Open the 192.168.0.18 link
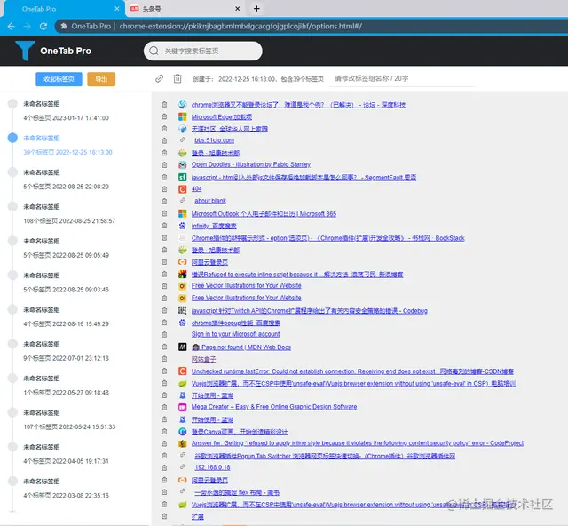 click(x=213, y=467)
